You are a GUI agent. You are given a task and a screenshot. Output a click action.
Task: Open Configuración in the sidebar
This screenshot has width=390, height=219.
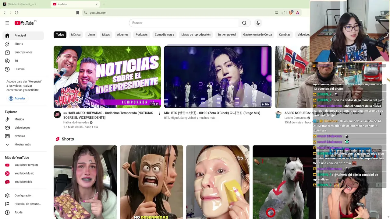pos(23,195)
